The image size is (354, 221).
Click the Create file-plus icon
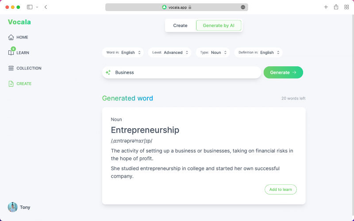(x=11, y=84)
